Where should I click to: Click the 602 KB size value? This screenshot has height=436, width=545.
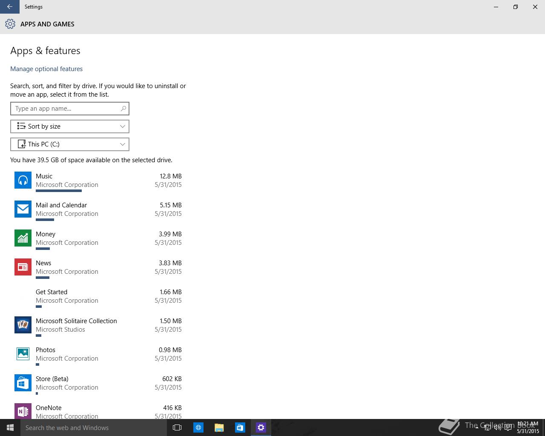point(172,379)
